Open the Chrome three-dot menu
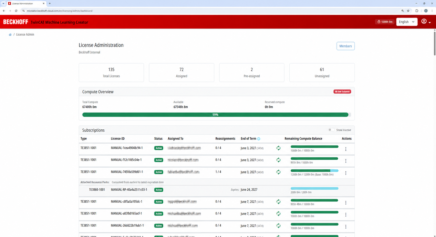This screenshot has height=237, width=436. click(432, 11)
